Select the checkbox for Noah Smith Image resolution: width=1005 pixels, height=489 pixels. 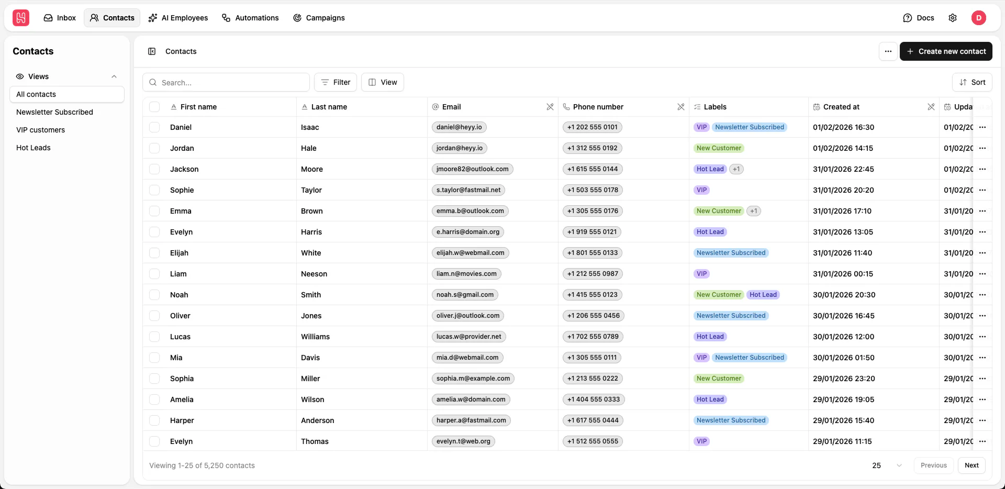(154, 295)
